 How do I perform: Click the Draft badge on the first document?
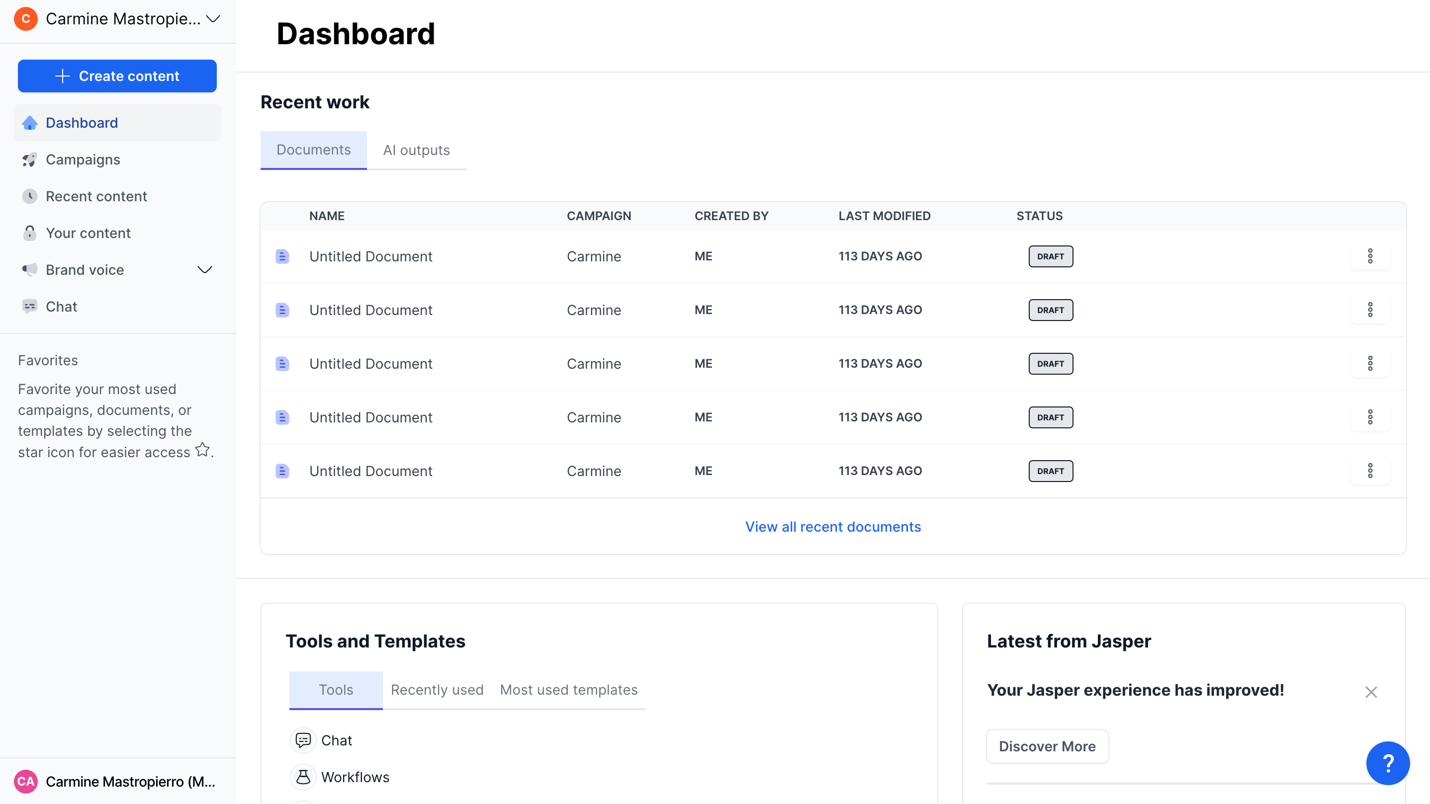coord(1050,256)
